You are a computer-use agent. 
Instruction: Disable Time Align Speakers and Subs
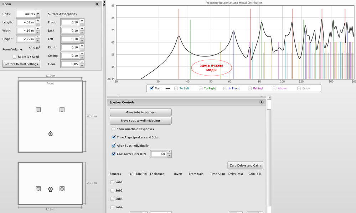coord(114,137)
